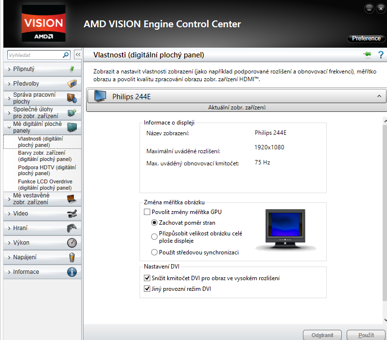
Task: Click the Video camcorder icon
Action: pos(72,214)
